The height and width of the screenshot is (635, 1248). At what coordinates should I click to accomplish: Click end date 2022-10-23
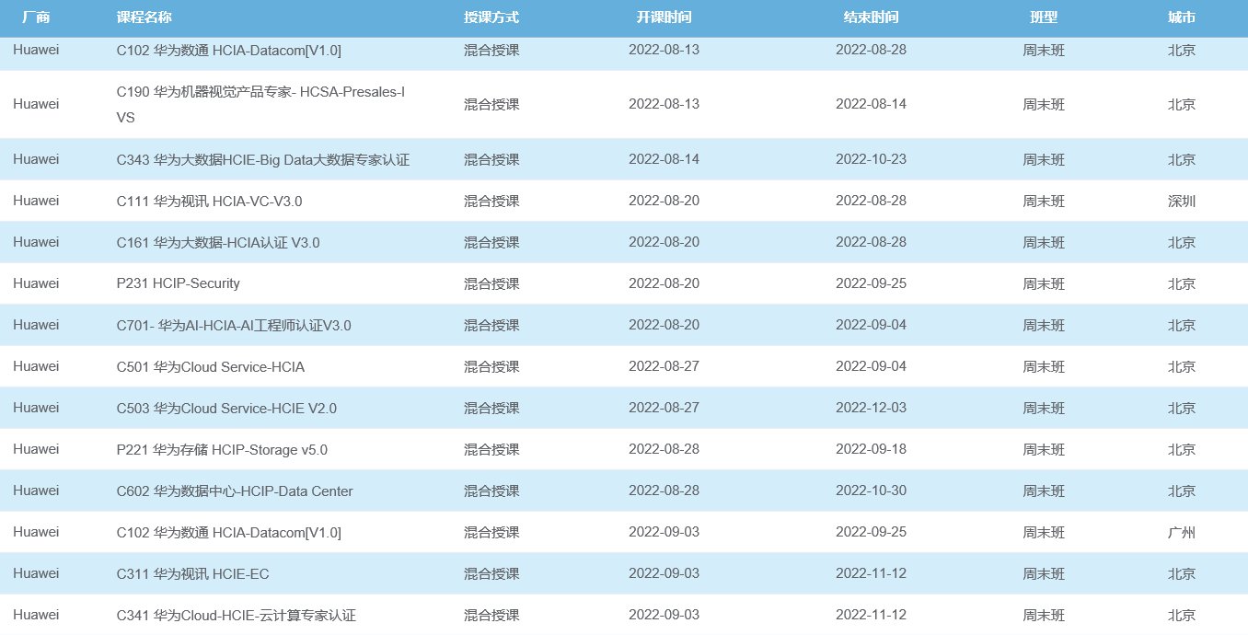point(871,159)
